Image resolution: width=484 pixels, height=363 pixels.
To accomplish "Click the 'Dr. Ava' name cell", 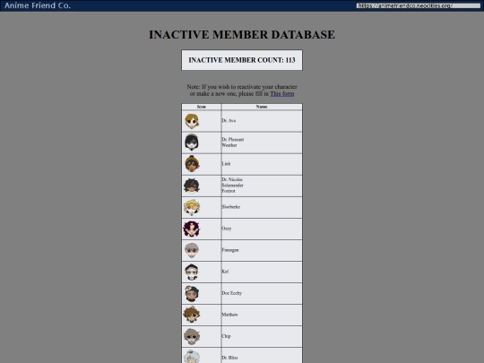I will coord(262,121).
